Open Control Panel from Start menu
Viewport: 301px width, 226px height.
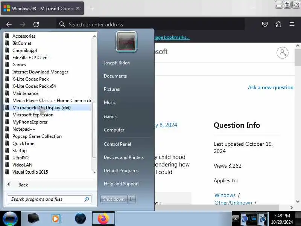pyautogui.click(x=117, y=144)
